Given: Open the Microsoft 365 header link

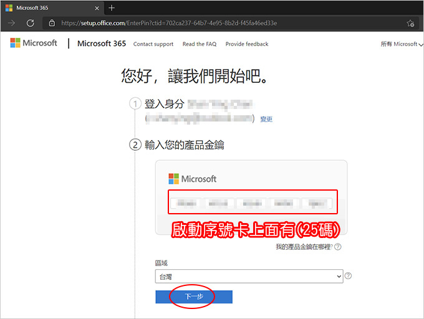Looking at the screenshot, I should click(102, 44).
